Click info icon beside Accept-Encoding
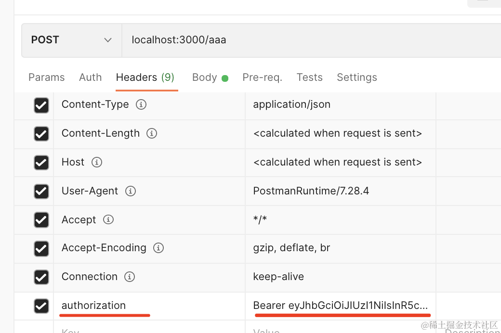 [158, 248]
